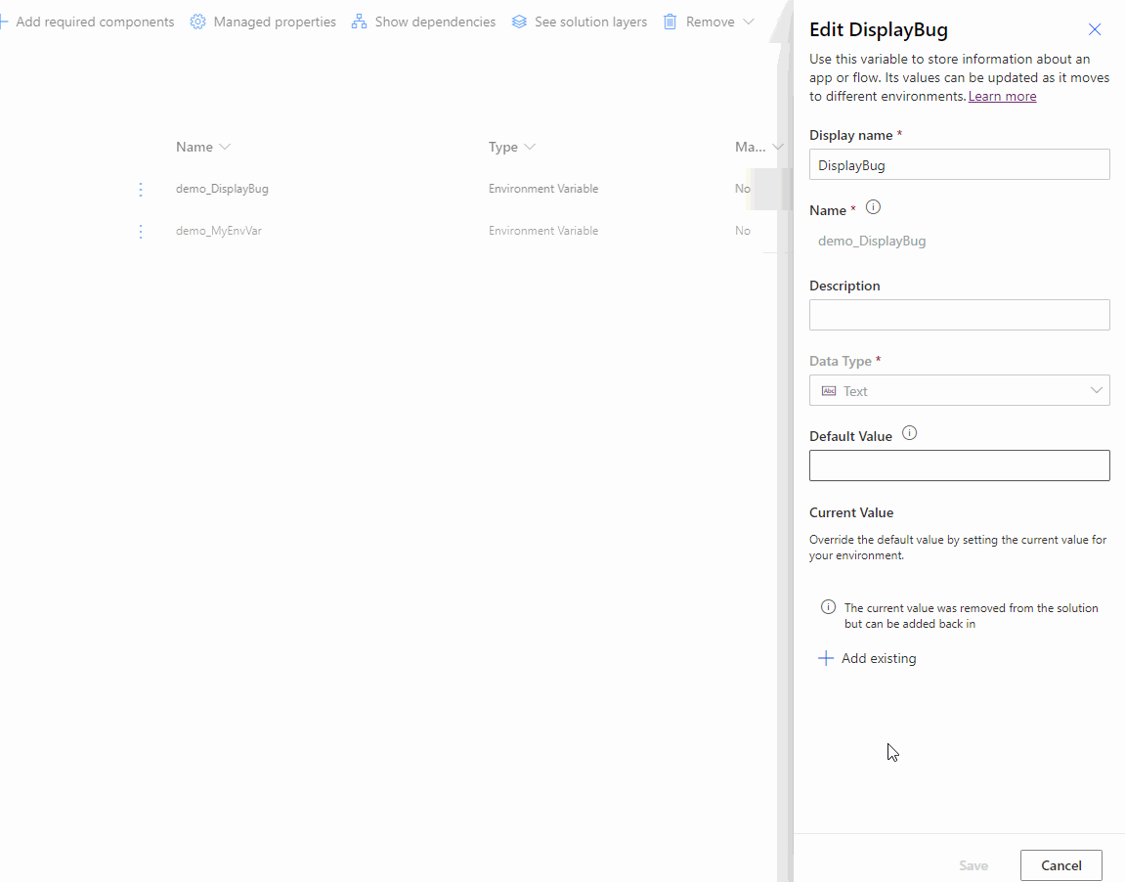Image resolution: width=1125 pixels, height=882 pixels.
Task: Select the demo_DisplayBug row name
Action: coord(223,189)
